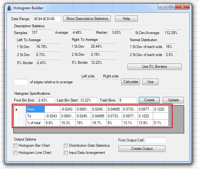Click the Right To Average 1 St.Dev value 20.44%
The height and width of the screenshot is (169, 199).
(103, 46)
